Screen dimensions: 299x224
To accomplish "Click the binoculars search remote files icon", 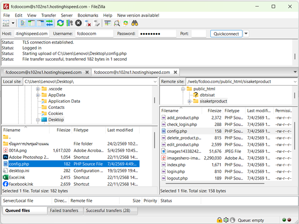I will click(x=135, y=23).
